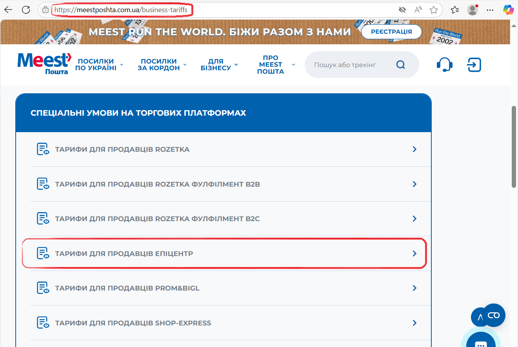Open ТАРИФИ ДЛЯ ПРОДАВЦІВ PROM&BIGL link

coord(127,288)
